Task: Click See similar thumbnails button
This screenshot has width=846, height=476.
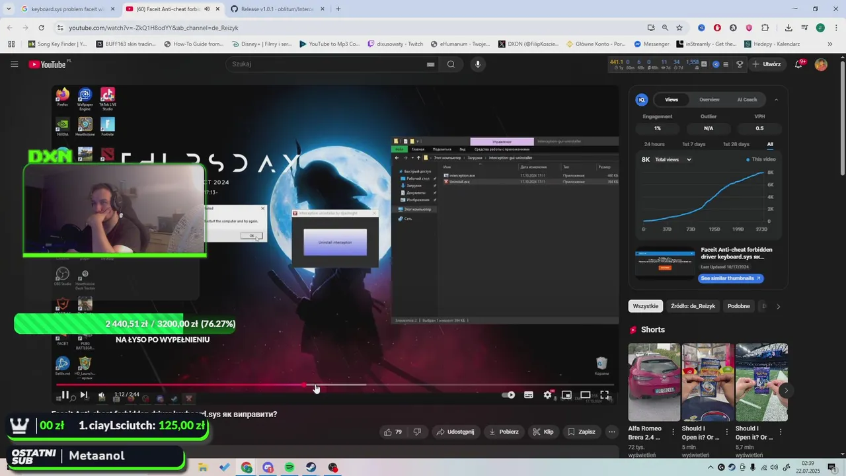Action: coord(731,278)
